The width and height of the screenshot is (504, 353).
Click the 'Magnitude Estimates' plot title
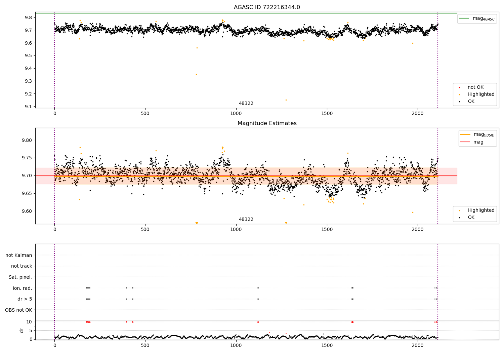pos(267,123)
